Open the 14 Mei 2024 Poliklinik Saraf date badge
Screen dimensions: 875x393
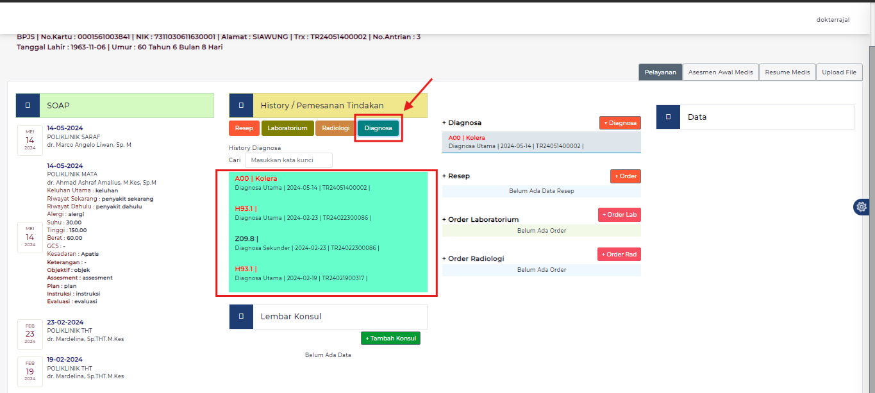[x=30, y=140]
